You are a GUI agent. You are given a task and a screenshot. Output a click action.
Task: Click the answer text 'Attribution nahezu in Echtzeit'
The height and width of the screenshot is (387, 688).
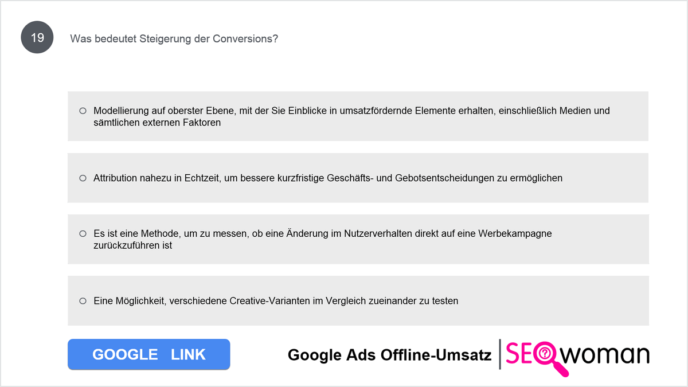click(328, 178)
